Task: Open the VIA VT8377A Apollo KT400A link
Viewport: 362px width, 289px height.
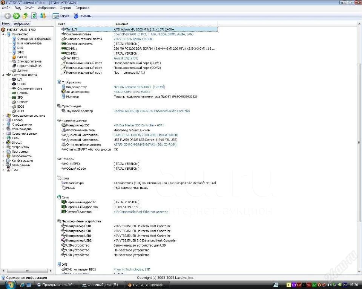Action: tap(133, 39)
